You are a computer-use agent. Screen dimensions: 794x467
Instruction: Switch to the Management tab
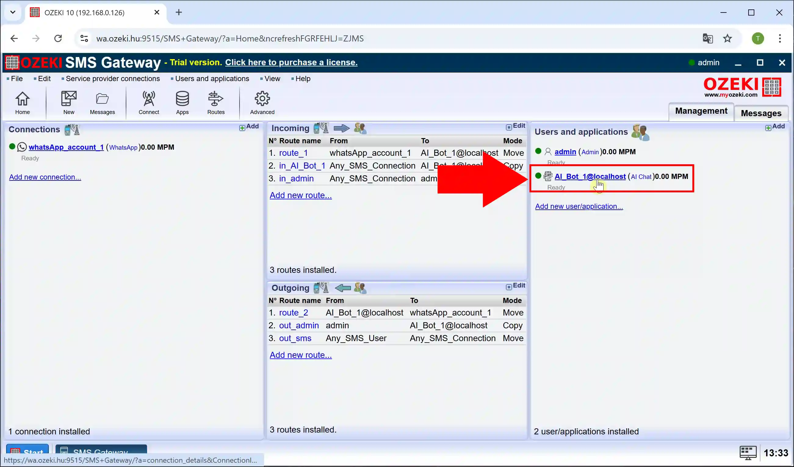[701, 111]
